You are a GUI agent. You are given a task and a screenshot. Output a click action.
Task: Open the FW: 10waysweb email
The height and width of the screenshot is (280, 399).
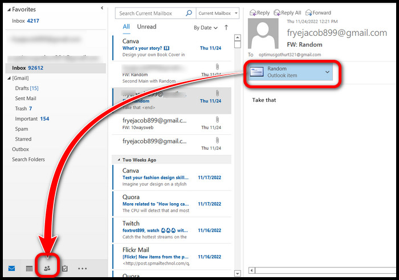coord(172,124)
